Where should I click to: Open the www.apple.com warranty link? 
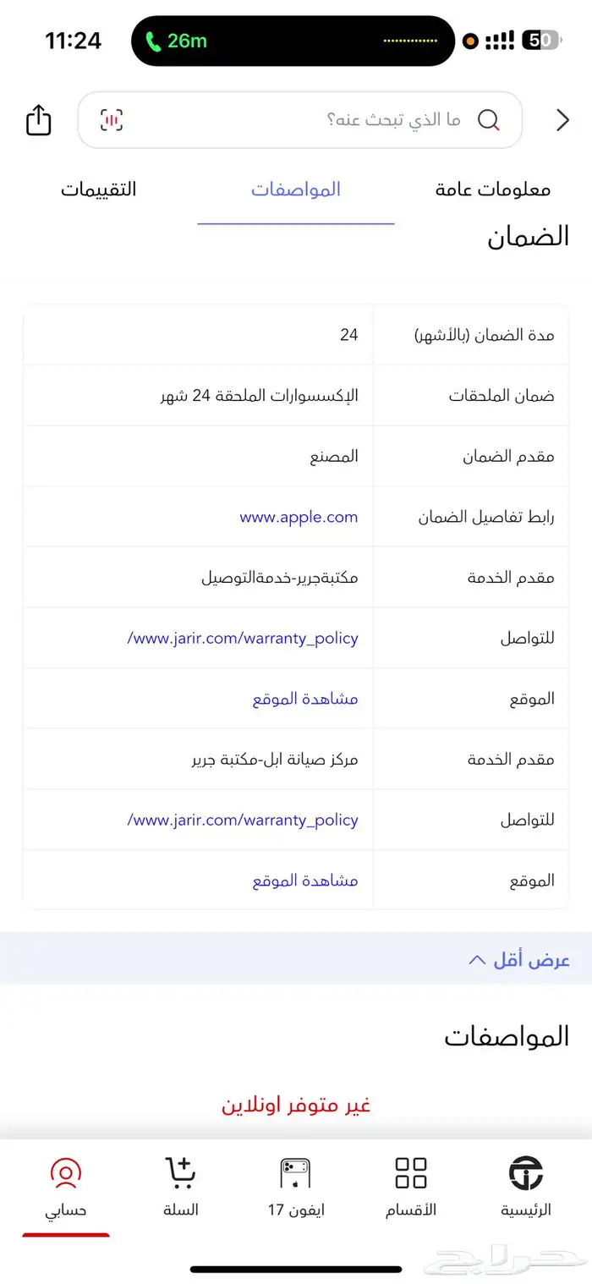coord(298,517)
